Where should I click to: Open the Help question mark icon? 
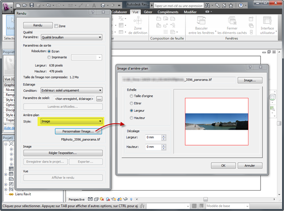(241, 5)
